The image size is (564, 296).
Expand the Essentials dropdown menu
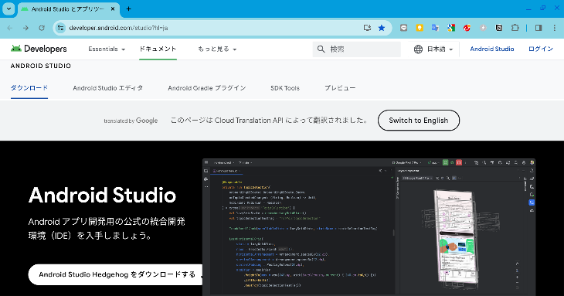tap(107, 49)
